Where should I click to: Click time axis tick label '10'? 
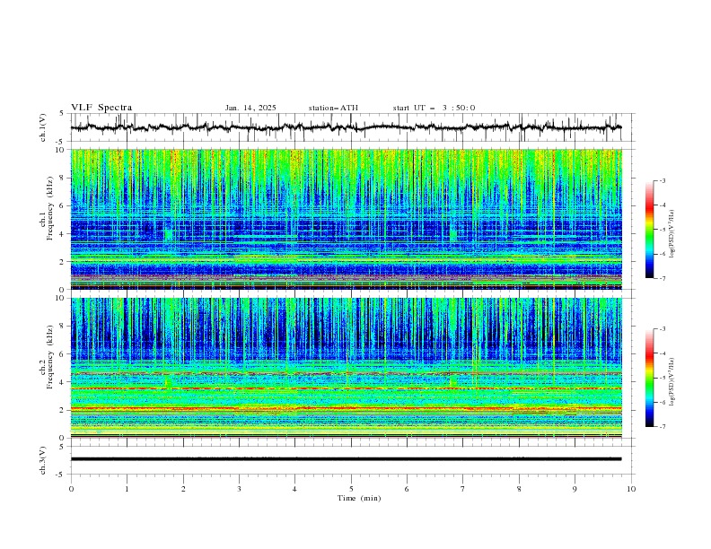pyautogui.click(x=631, y=489)
